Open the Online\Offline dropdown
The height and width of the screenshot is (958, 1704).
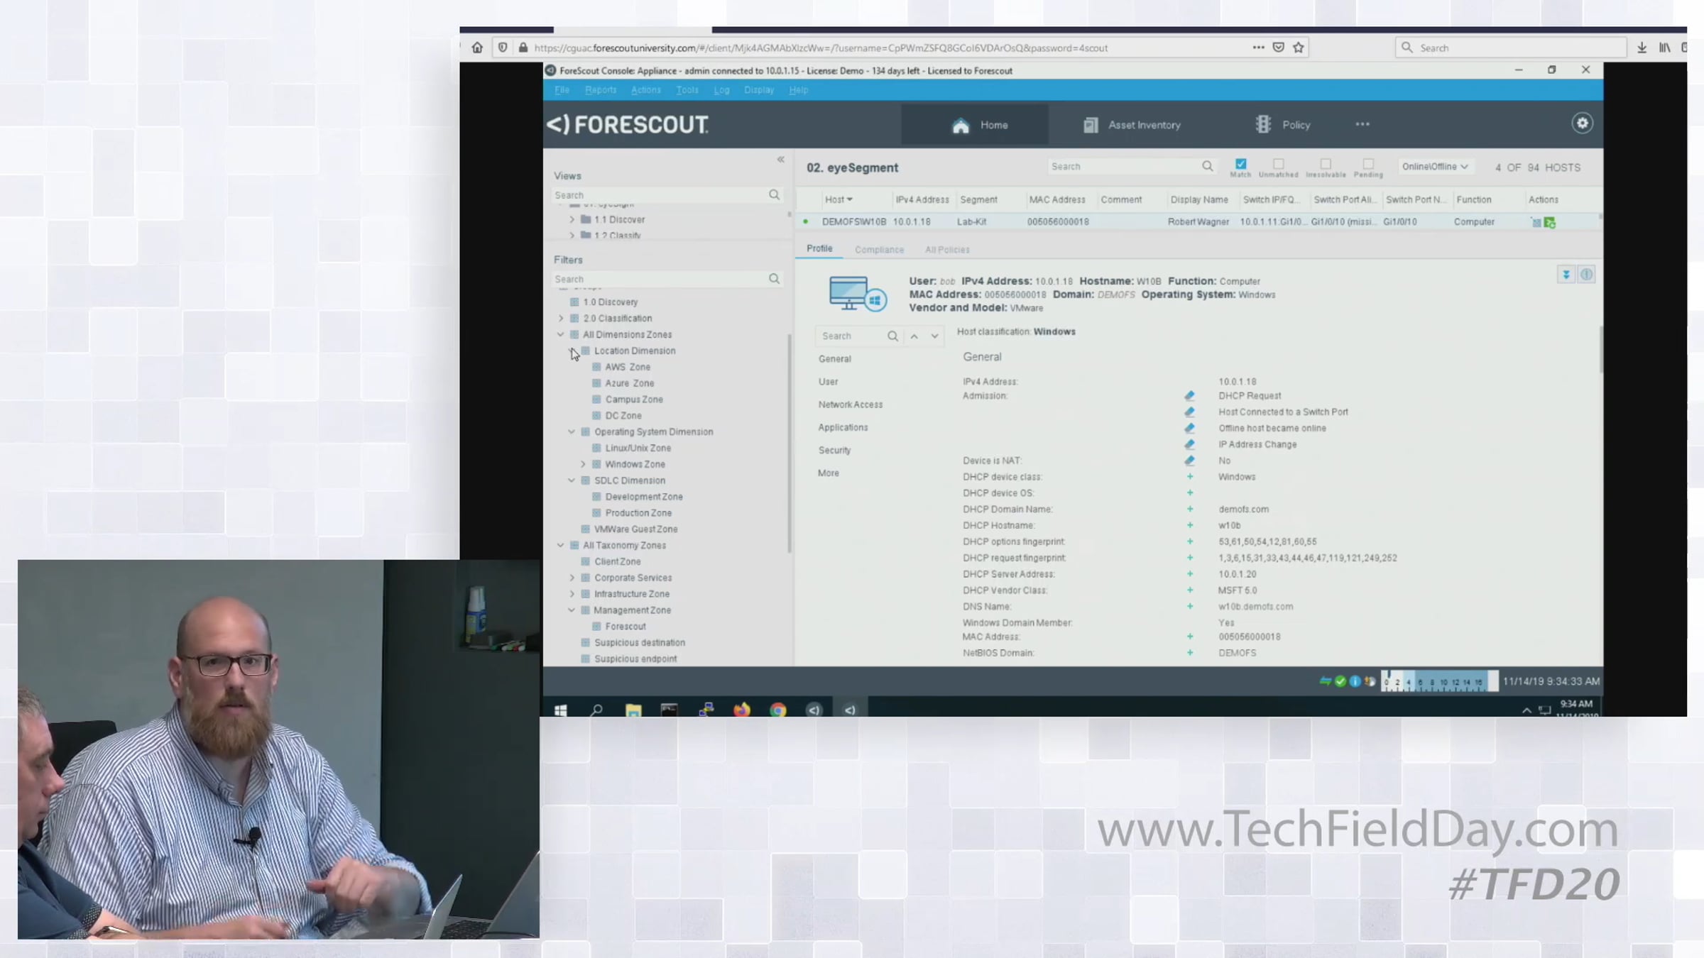(1434, 167)
